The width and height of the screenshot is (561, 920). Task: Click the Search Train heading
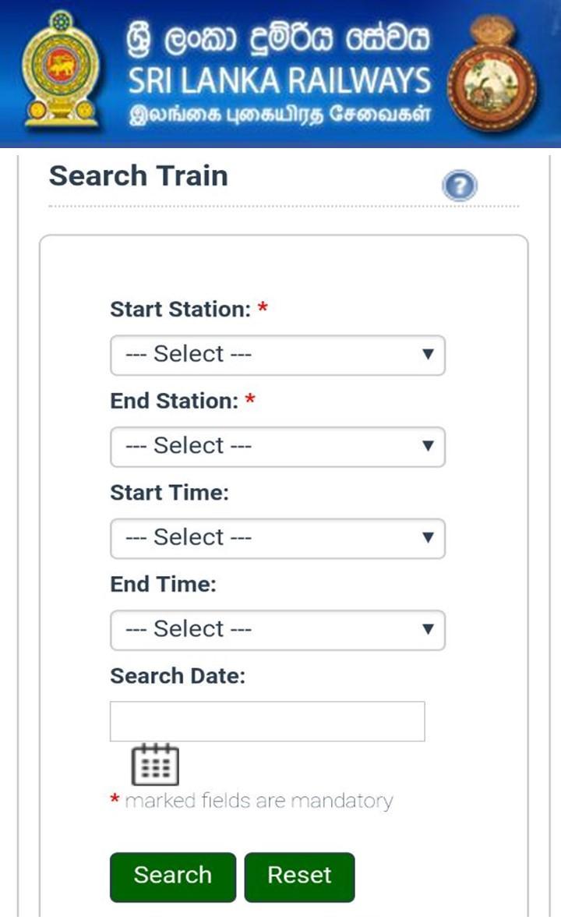[x=139, y=176]
